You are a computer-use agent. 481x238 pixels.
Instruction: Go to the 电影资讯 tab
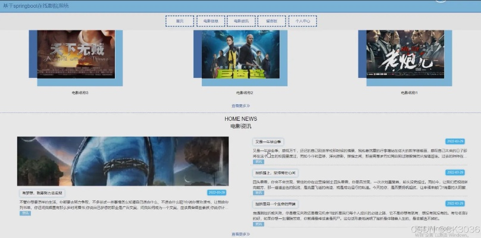point(241,21)
